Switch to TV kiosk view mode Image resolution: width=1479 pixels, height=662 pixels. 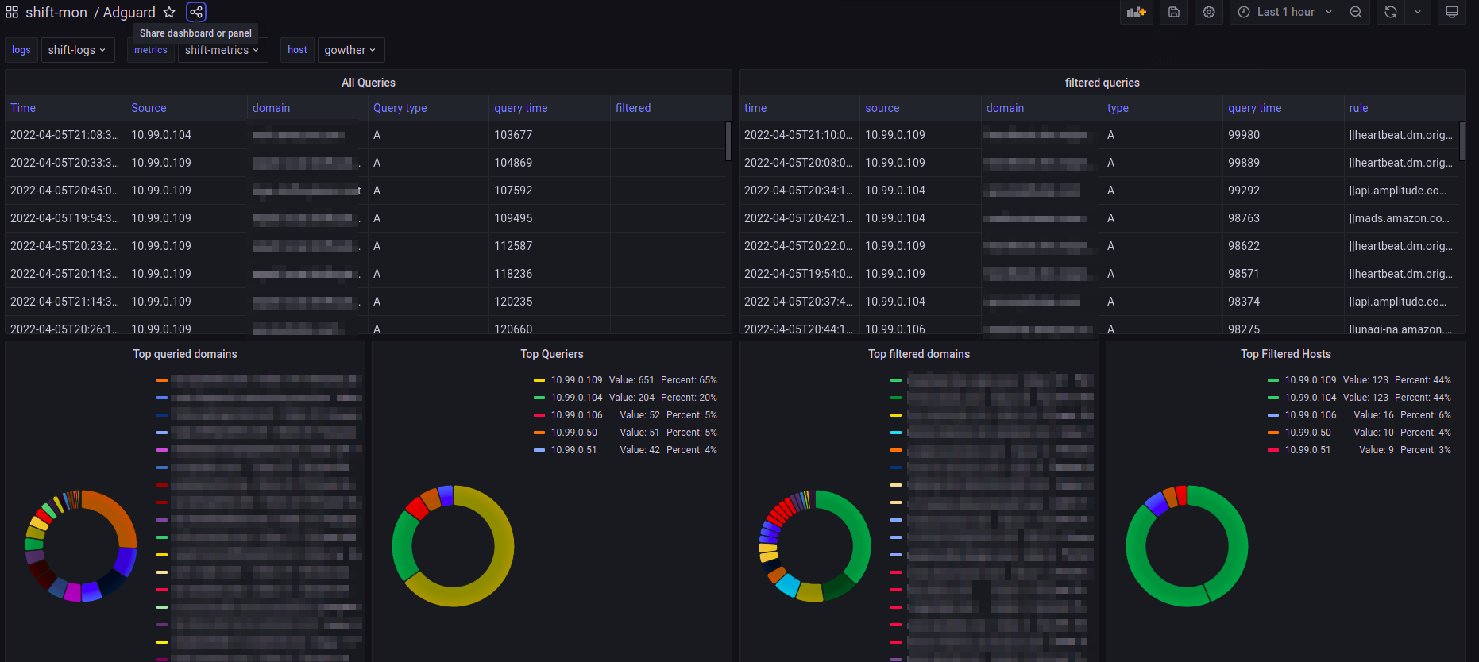point(1452,12)
